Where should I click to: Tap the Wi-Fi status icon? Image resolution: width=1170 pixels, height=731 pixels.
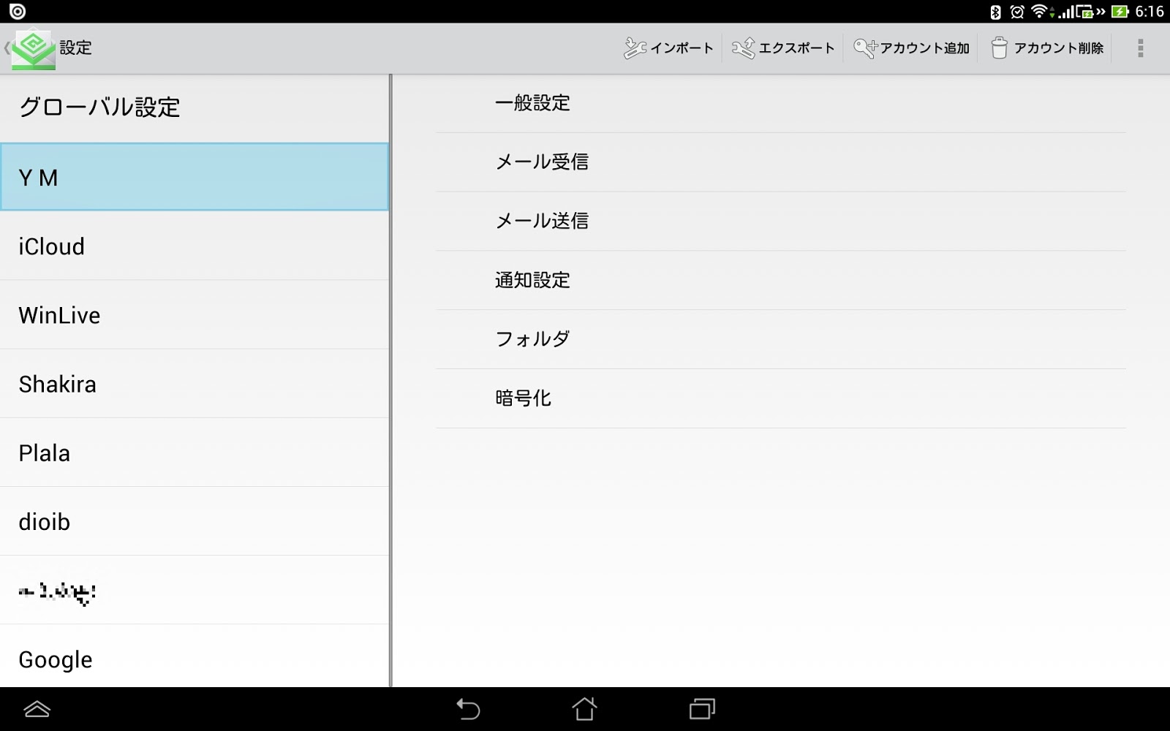pos(1040,12)
